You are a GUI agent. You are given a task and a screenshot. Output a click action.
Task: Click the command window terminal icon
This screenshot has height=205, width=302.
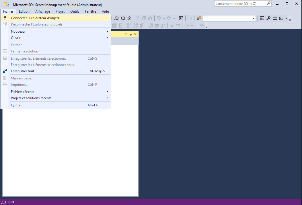pos(281,18)
